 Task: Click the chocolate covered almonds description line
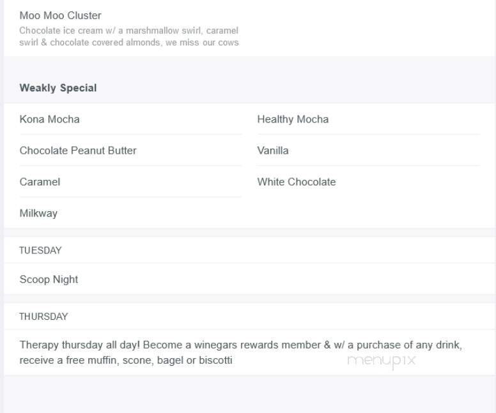128,42
